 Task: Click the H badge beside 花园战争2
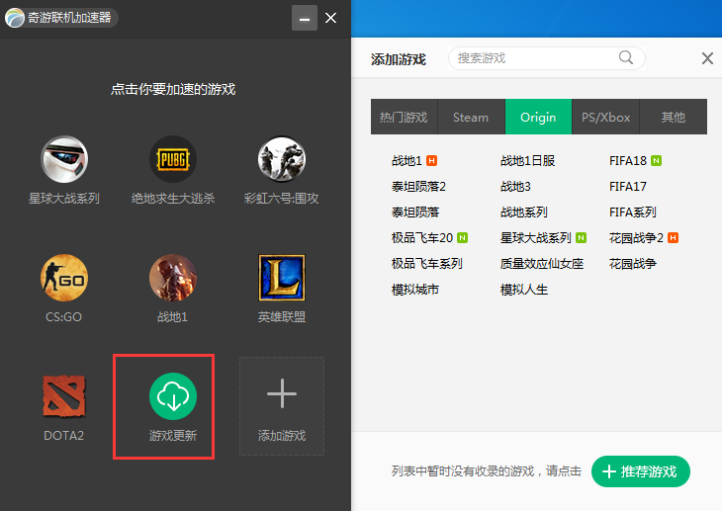click(674, 238)
